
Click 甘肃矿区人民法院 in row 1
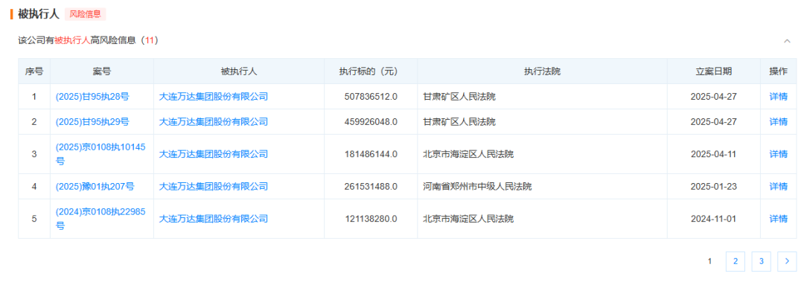[459, 97]
